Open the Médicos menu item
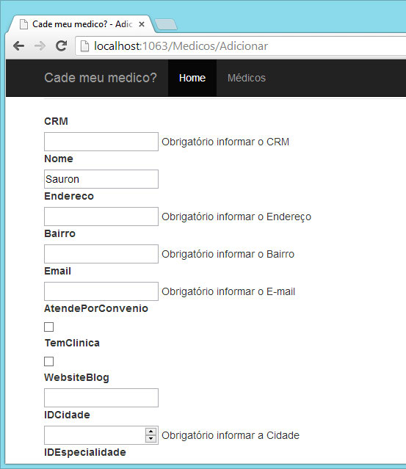This screenshot has height=469, width=406. [247, 78]
